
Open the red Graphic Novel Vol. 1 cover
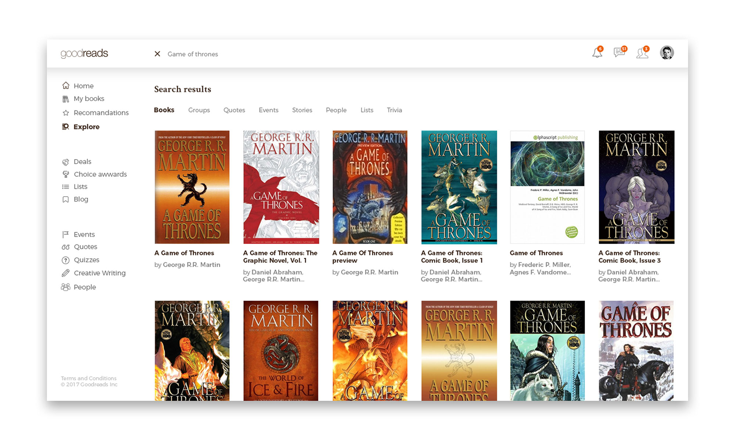[281, 187]
